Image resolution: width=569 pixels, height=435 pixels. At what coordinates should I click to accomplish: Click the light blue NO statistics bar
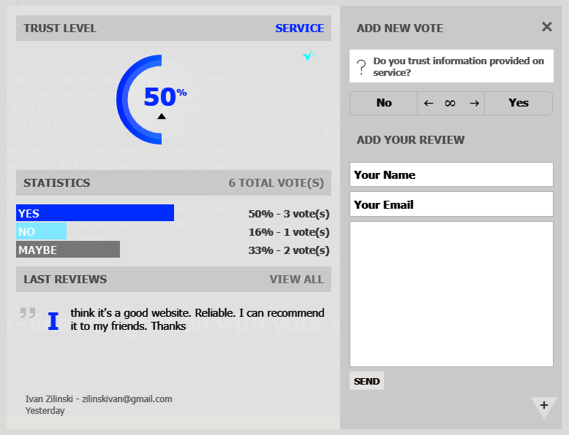(42, 231)
